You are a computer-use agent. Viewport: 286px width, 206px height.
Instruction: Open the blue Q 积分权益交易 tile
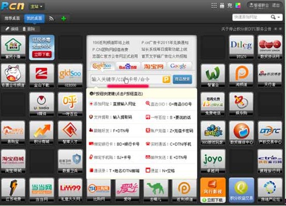[242, 190]
